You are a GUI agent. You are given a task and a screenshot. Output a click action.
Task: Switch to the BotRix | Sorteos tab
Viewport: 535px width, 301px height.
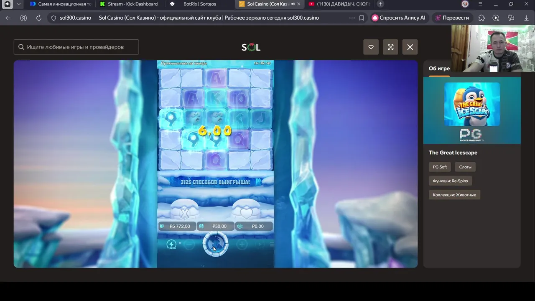click(200, 4)
